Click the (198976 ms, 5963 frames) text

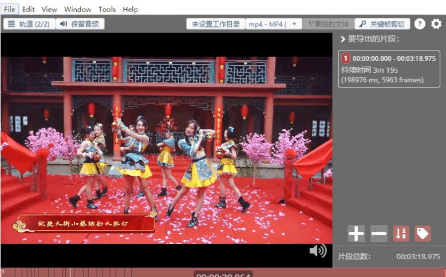382,80
